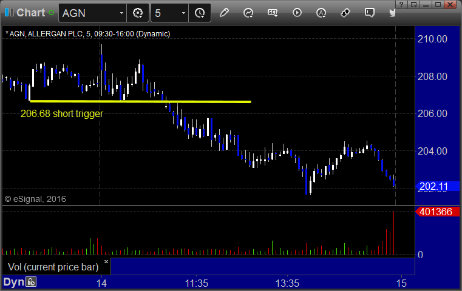
Task: Click the 210.00 price axis label
Action: (432, 39)
